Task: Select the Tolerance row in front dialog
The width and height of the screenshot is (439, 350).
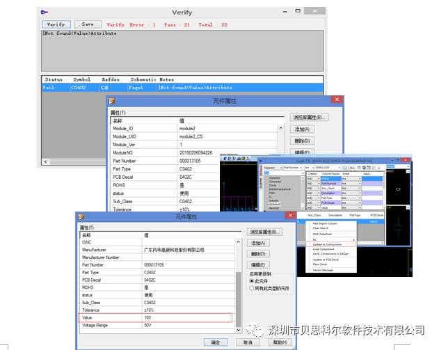Action: tap(157, 310)
